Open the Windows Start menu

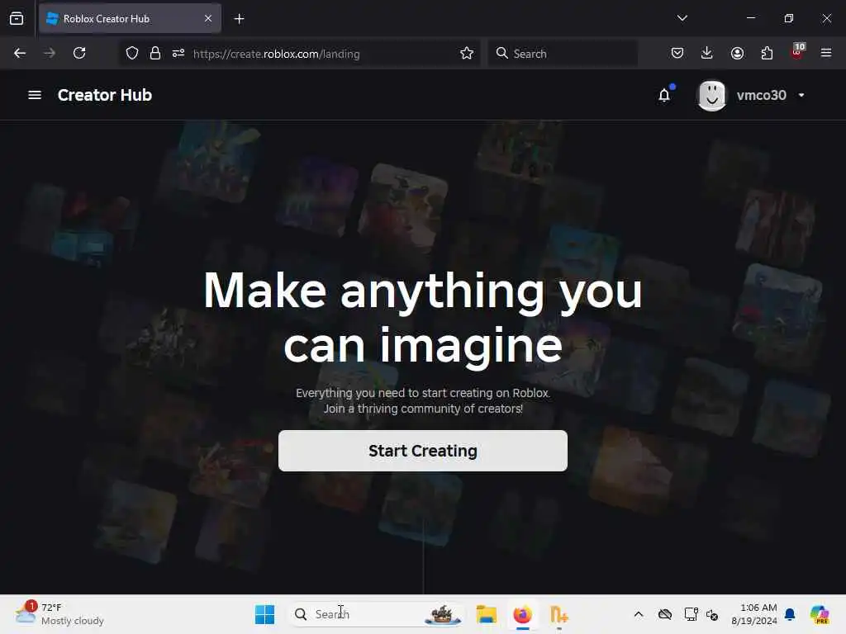point(264,614)
